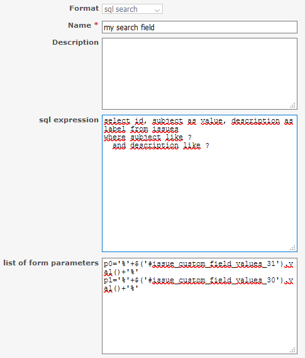Grab the sql expression box resize handle

292,248
